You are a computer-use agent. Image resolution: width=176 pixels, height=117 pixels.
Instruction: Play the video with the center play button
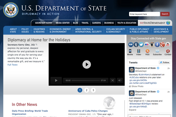87,64
